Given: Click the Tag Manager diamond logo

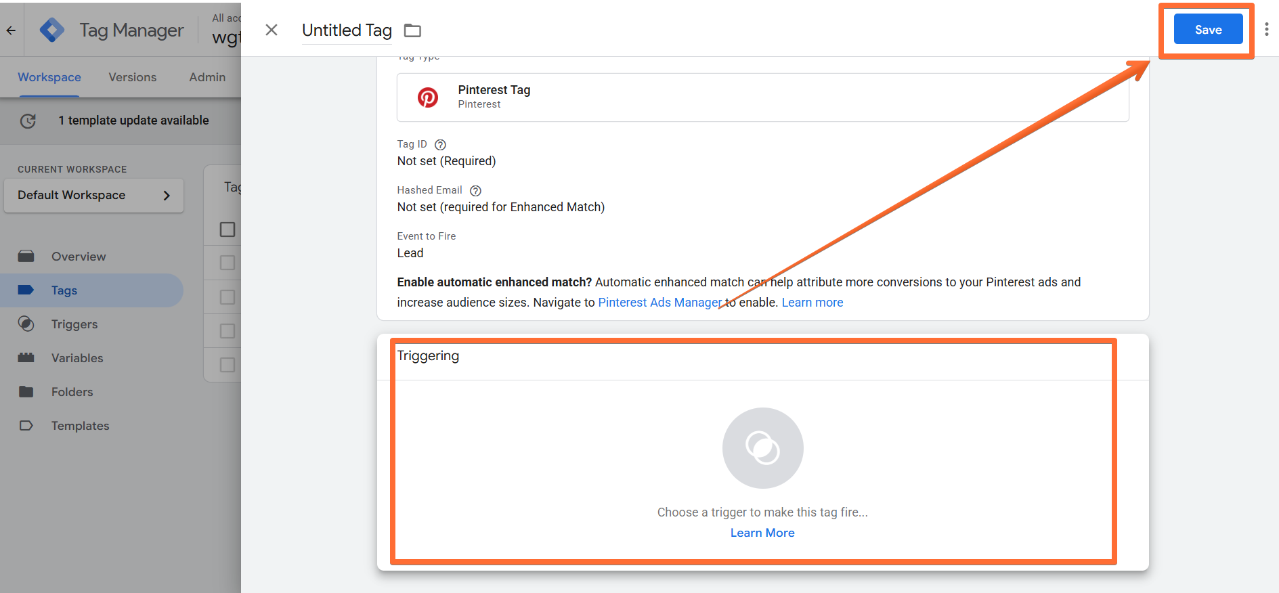Looking at the screenshot, I should [x=52, y=30].
